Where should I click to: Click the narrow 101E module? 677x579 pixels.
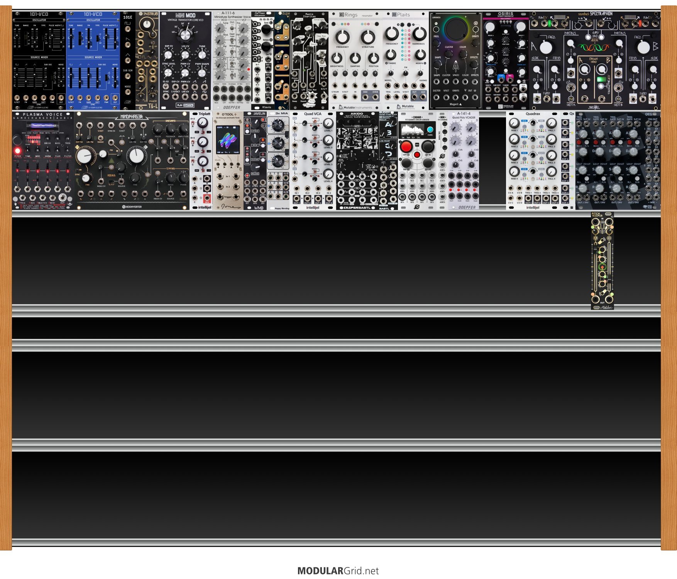(128, 61)
